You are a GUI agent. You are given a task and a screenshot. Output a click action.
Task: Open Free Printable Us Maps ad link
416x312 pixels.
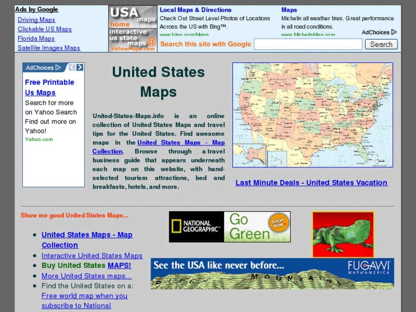50,88
